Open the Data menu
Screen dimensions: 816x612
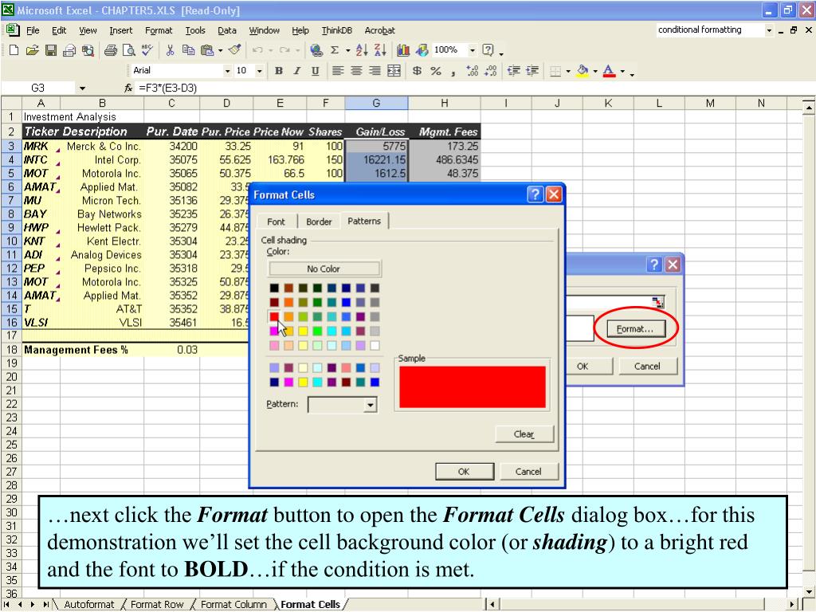pos(227,30)
